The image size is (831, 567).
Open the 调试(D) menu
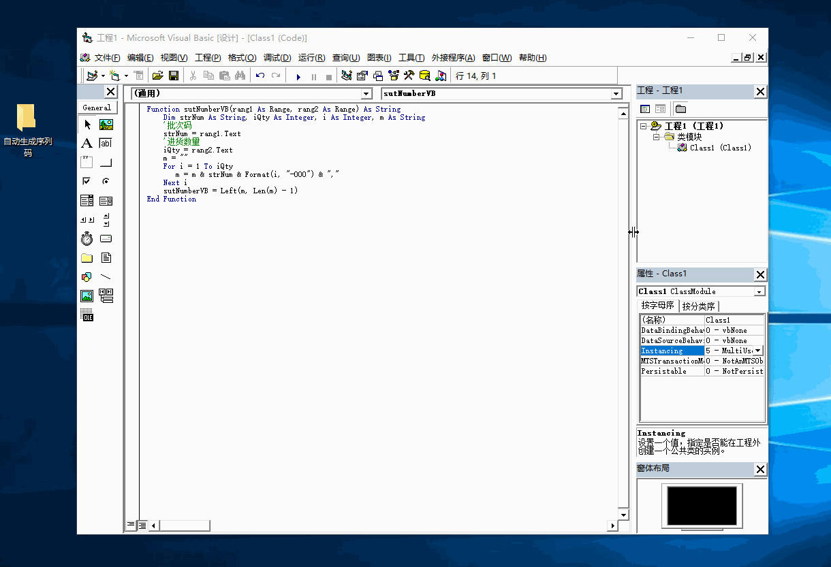277,58
